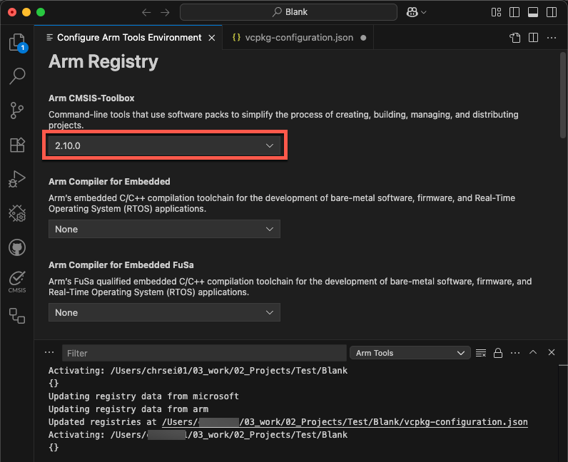Image resolution: width=568 pixels, height=462 pixels.
Task: Open Arm Compiler for Embedded FuSa dropdown
Action: point(164,312)
